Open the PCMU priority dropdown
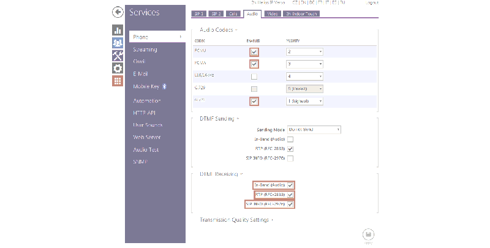Viewport: 490px width, 248px height. (304, 52)
